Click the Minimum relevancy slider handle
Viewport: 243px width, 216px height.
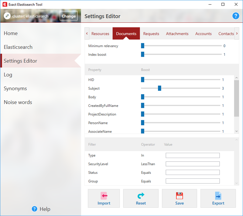click(x=142, y=46)
